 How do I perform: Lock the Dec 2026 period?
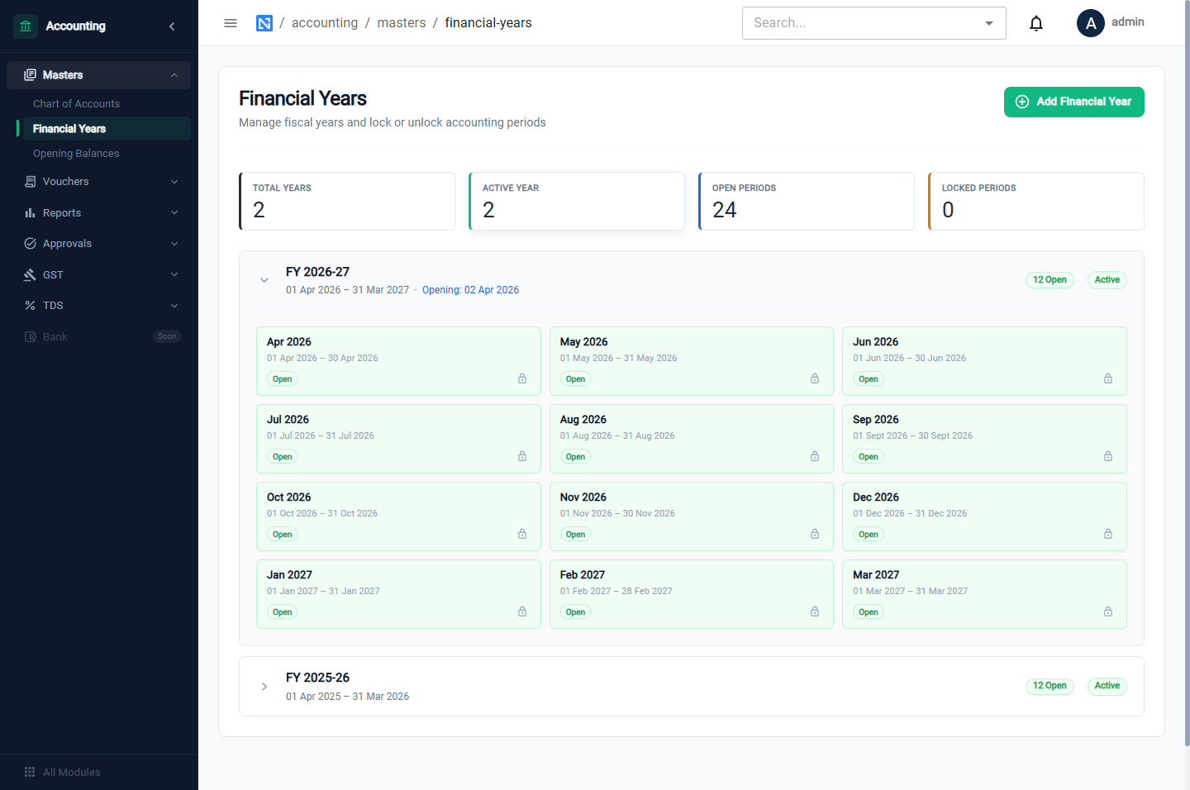[x=1108, y=534]
